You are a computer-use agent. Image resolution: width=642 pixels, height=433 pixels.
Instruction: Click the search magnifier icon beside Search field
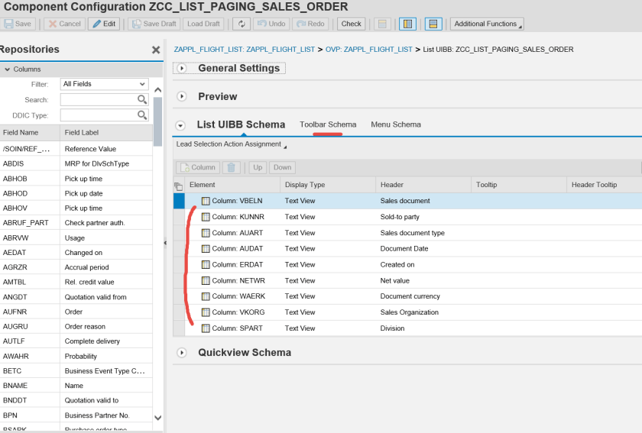pos(142,100)
